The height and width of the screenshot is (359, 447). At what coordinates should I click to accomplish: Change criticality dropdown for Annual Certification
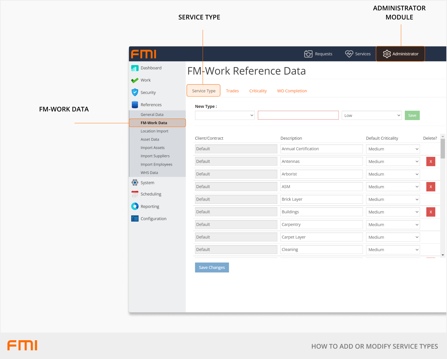tap(393, 149)
